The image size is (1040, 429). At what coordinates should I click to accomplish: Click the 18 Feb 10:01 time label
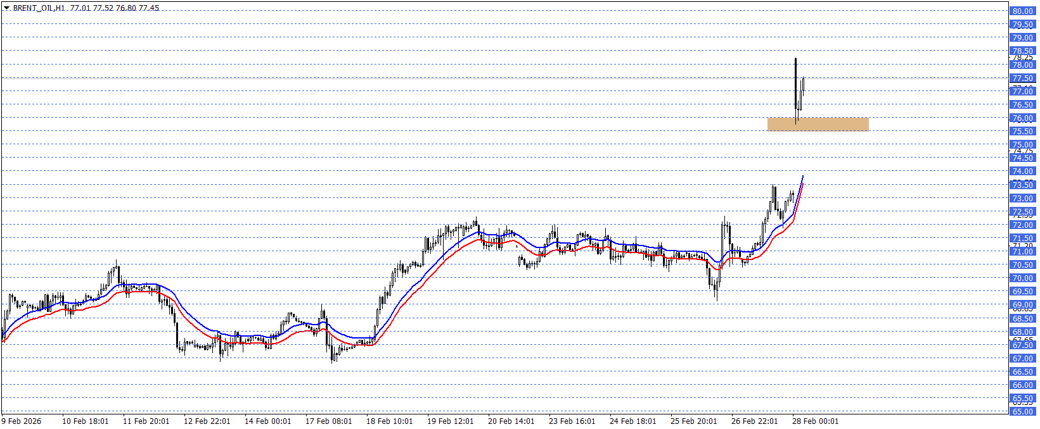point(389,421)
